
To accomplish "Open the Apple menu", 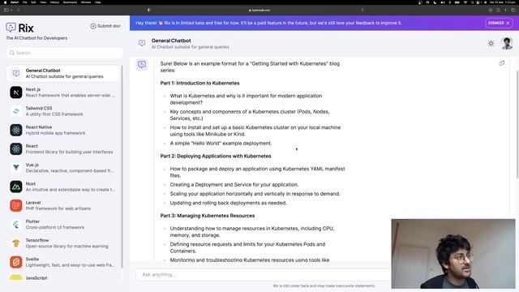I will (x=5, y=2).
